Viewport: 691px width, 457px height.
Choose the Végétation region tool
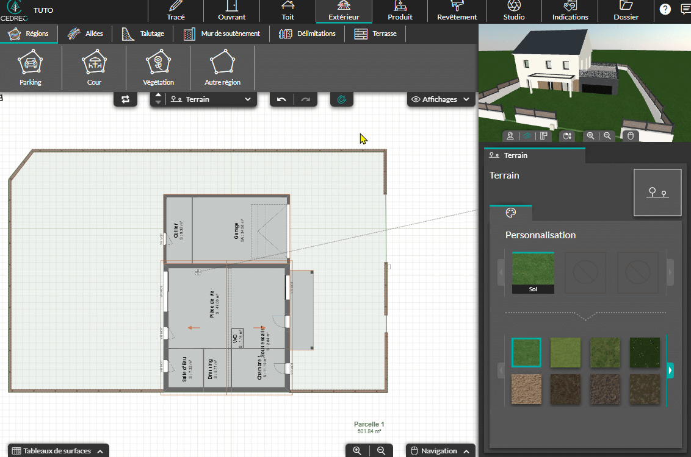pos(158,68)
